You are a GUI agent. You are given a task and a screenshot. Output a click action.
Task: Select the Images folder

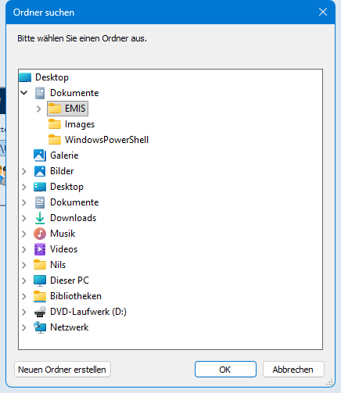[71, 124]
